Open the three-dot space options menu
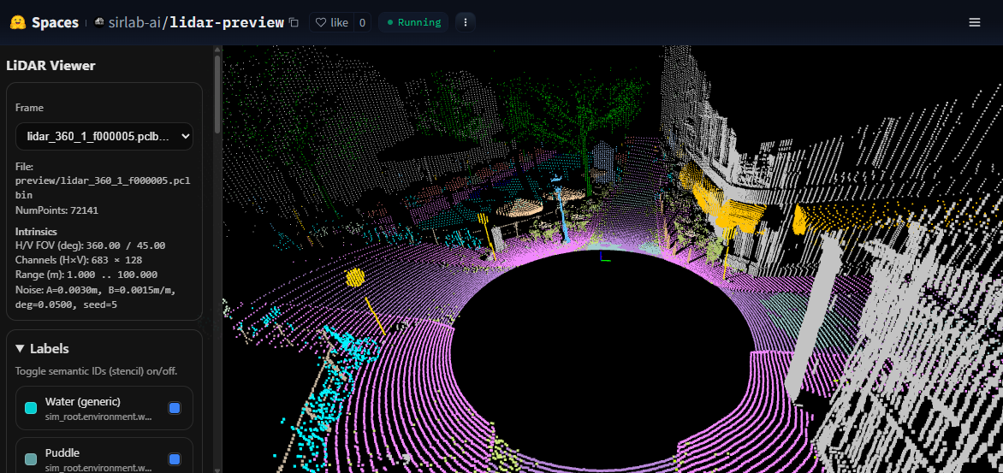Viewport: 1003px width, 473px height. (x=465, y=22)
